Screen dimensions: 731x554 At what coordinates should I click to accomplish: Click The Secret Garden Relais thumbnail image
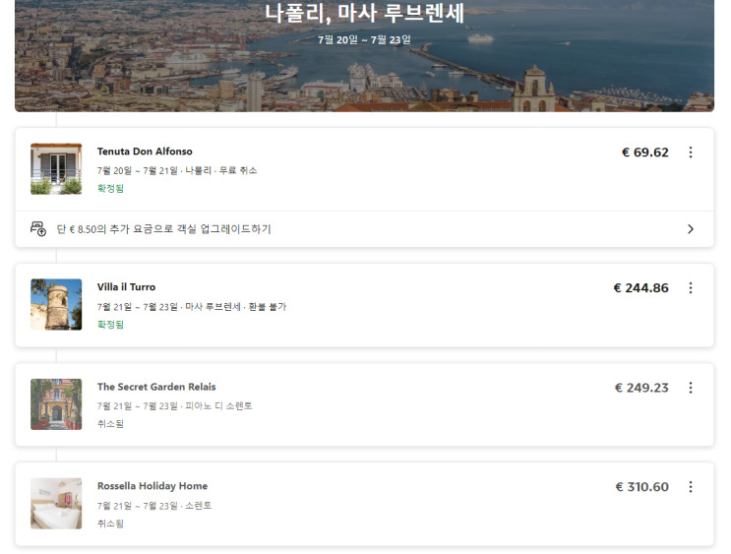point(56,404)
